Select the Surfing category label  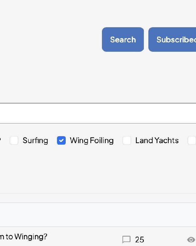(35, 140)
